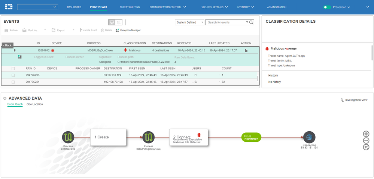Click the flag icon on event 12864642
The image size is (374, 179).
point(15,50)
